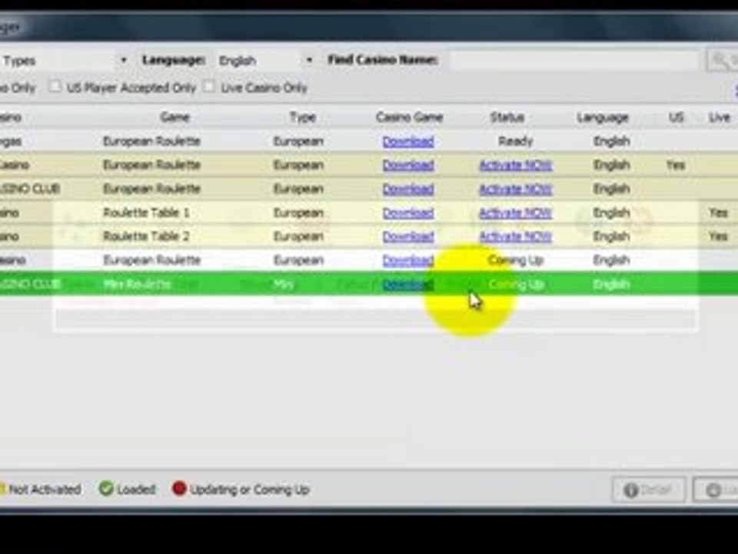Click Download link for Roulette Table 2
The image size is (738, 554).
tap(408, 236)
